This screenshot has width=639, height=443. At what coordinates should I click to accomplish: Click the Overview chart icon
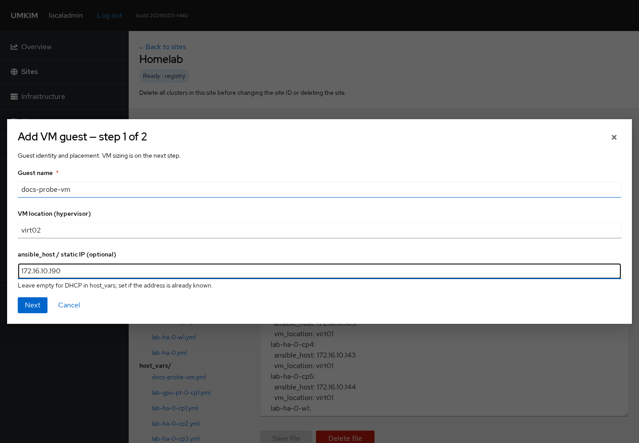[14, 47]
